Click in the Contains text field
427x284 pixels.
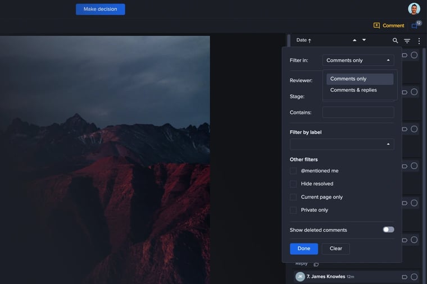tap(358, 112)
